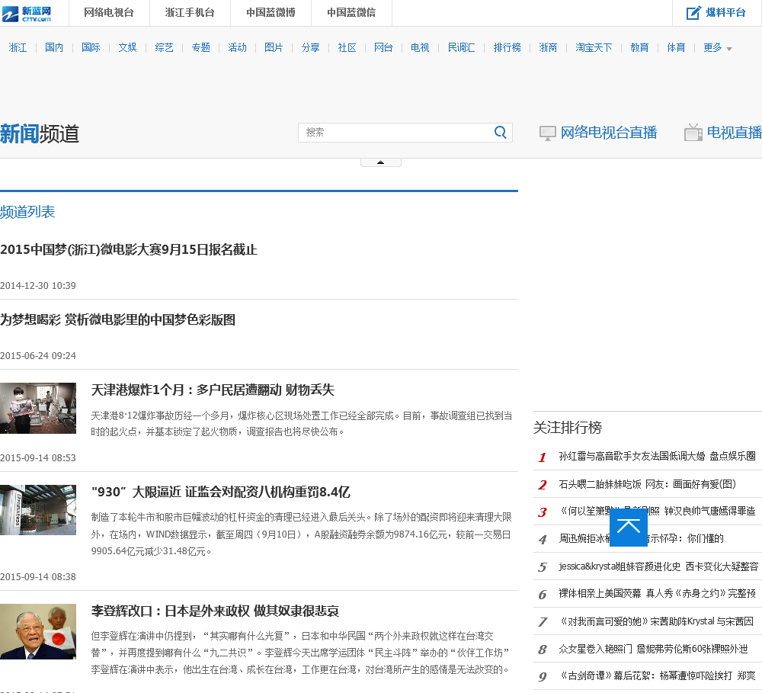
Task: Click the 网络电视台直播 monitor icon
Action: click(x=547, y=133)
